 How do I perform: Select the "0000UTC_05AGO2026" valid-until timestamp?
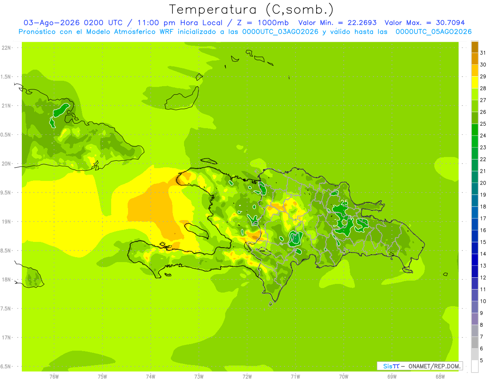point(433,32)
